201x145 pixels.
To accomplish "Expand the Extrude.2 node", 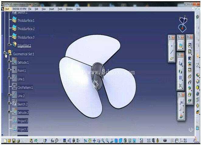I will 9,111.
